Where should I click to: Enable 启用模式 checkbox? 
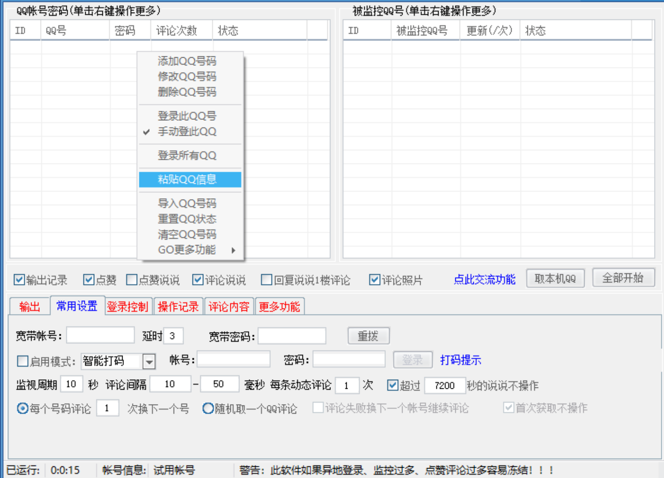(22, 361)
